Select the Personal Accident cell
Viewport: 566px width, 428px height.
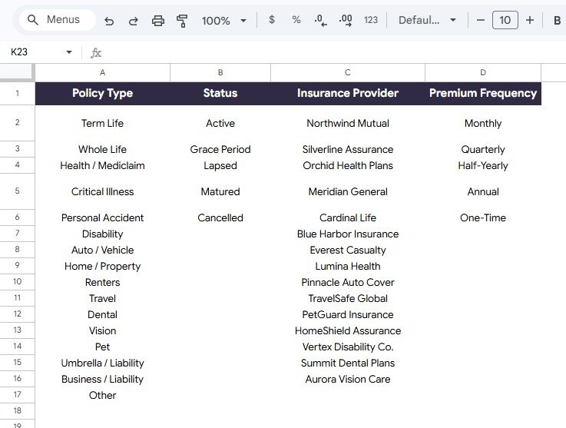pyautogui.click(x=102, y=217)
